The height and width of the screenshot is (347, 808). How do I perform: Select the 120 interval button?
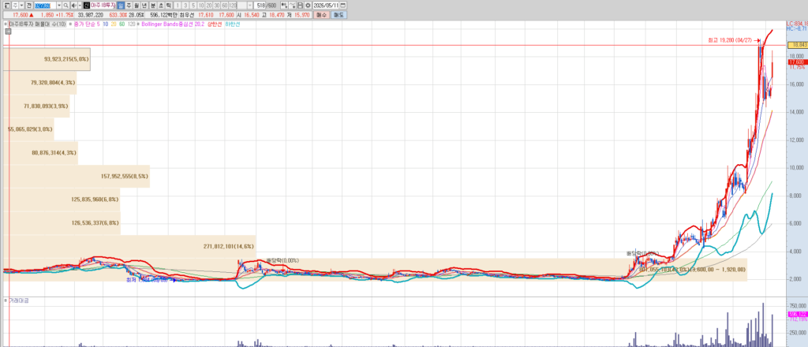(233, 6)
